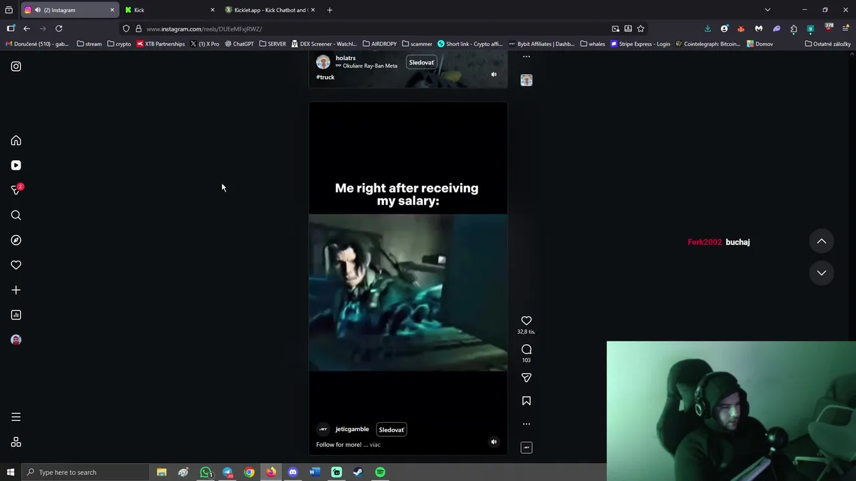Click the taskbar search box
The width and height of the screenshot is (856, 481).
pos(85,472)
